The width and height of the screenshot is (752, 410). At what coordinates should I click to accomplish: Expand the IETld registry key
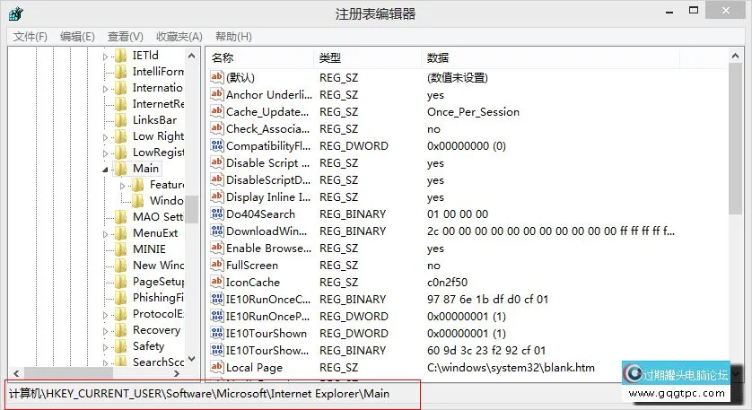click(x=105, y=56)
